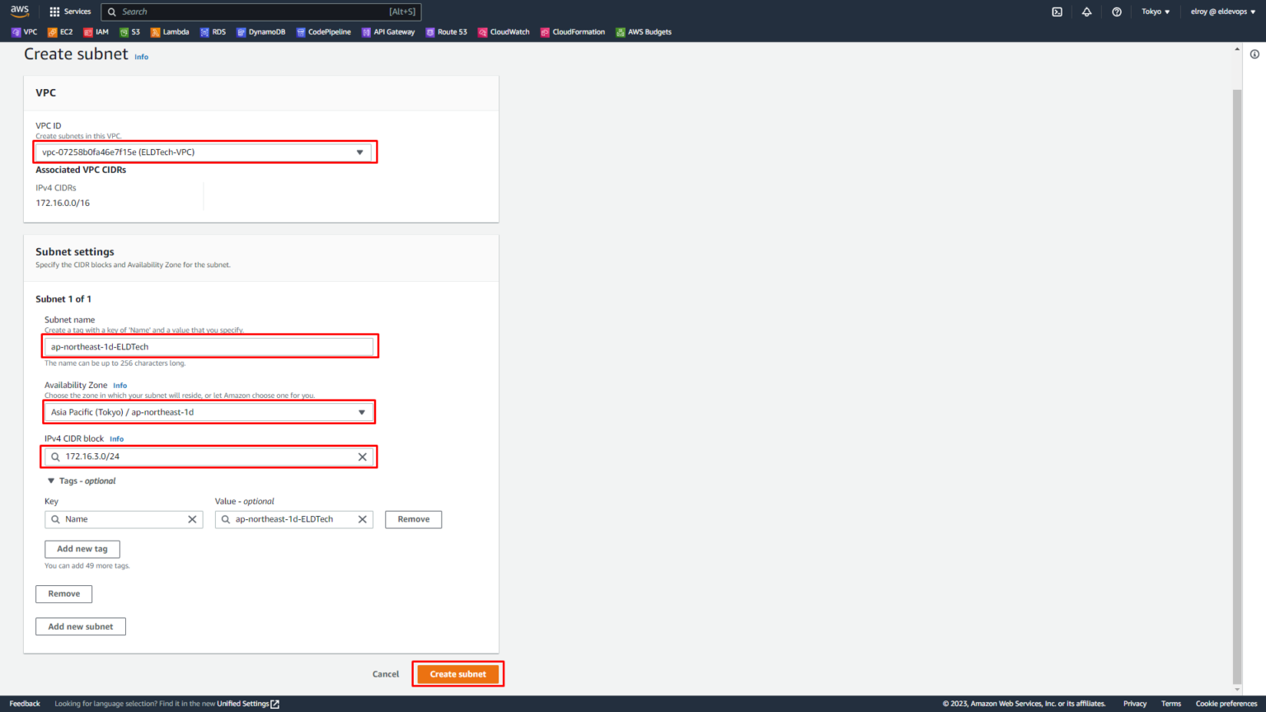Open the EC2 bookmark shortcut

[x=60, y=32]
